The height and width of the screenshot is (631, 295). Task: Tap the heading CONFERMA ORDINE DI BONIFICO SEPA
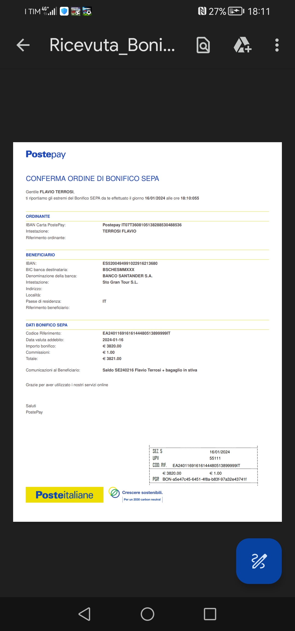92,178
